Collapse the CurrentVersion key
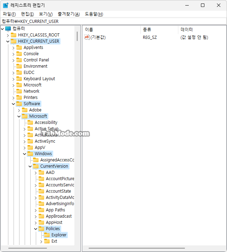The width and height of the screenshot is (227, 252). 30,167
